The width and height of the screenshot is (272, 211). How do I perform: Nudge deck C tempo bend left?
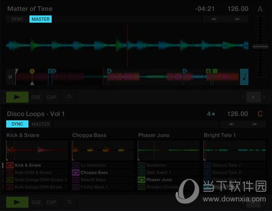[231, 124]
